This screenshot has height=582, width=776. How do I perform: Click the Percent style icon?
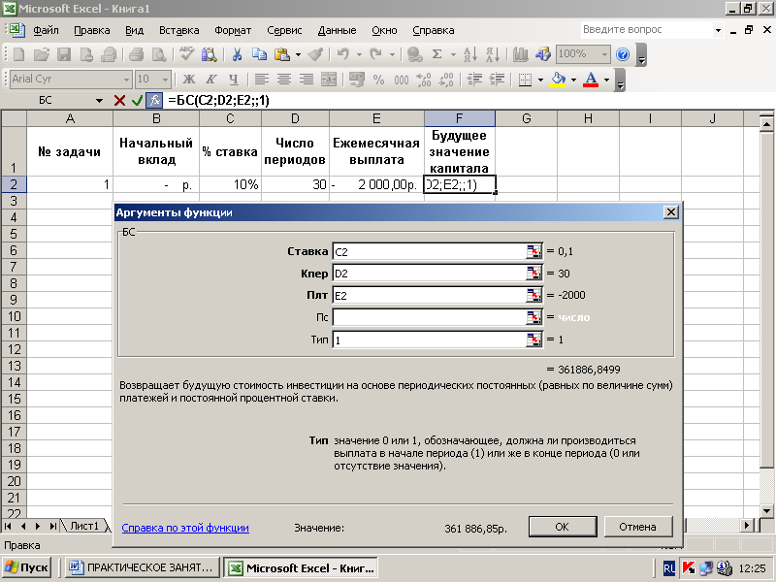(378, 80)
